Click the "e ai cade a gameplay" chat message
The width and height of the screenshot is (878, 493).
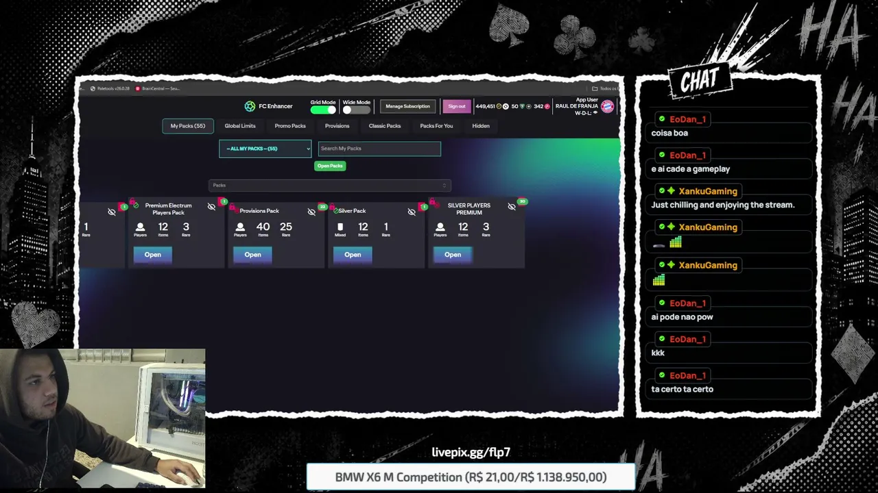point(691,169)
